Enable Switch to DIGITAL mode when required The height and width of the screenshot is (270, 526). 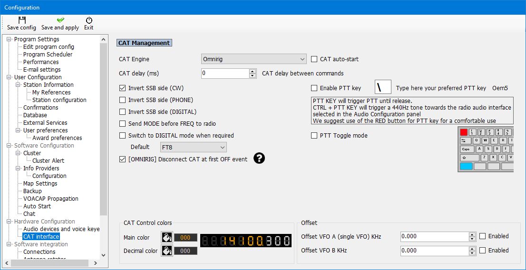[x=122, y=136]
